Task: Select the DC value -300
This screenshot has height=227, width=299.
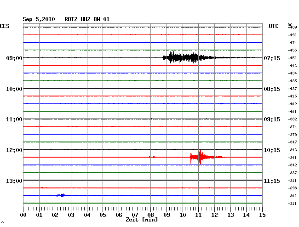Action: [x=292, y=196]
